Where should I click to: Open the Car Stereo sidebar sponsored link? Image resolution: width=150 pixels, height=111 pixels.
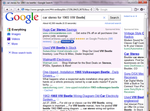pos(132,54)
